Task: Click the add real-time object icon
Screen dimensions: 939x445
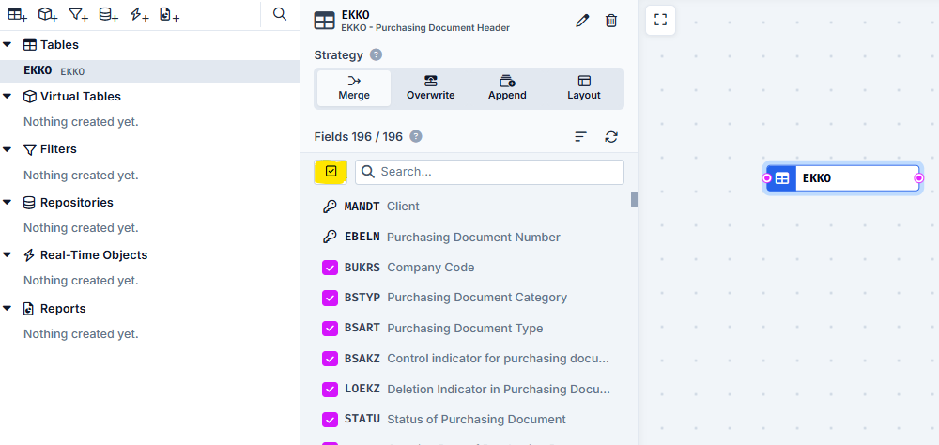Action: tap(139, 14)
